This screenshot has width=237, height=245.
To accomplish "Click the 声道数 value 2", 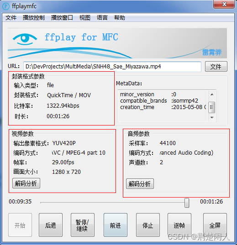I will (x=161, y=162).
